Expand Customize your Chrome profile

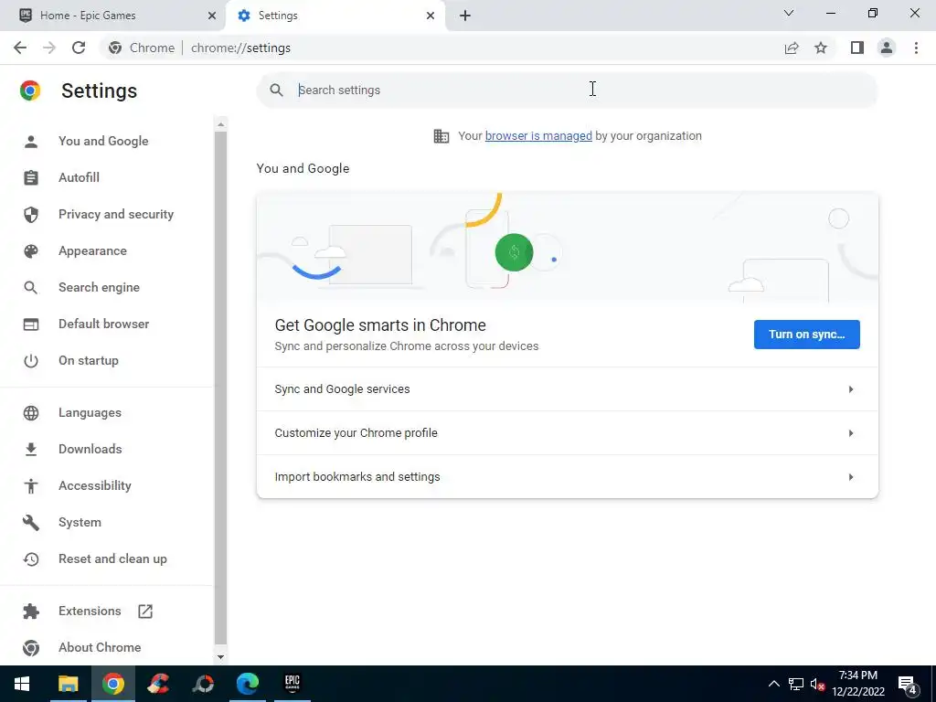coord(567,433)
